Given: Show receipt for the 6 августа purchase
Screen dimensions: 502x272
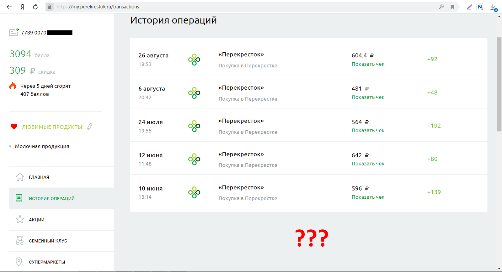Looking at the screenshot, I should pyautogui.click(x=368, y=97).
